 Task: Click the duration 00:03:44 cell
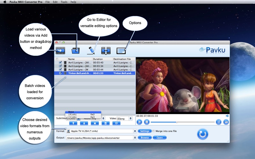point(98,70)
